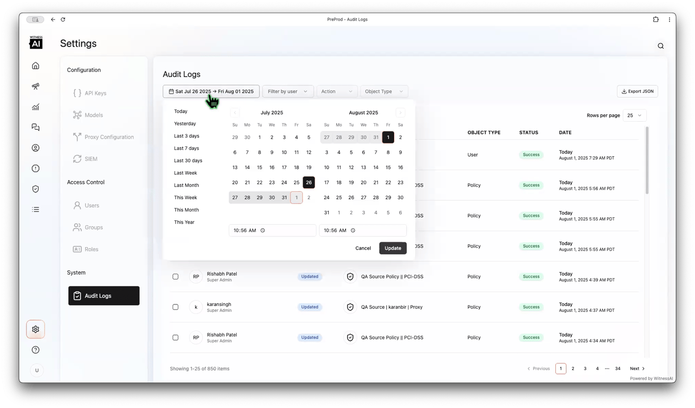Select Audit Logs in System section

coord(104,296)
